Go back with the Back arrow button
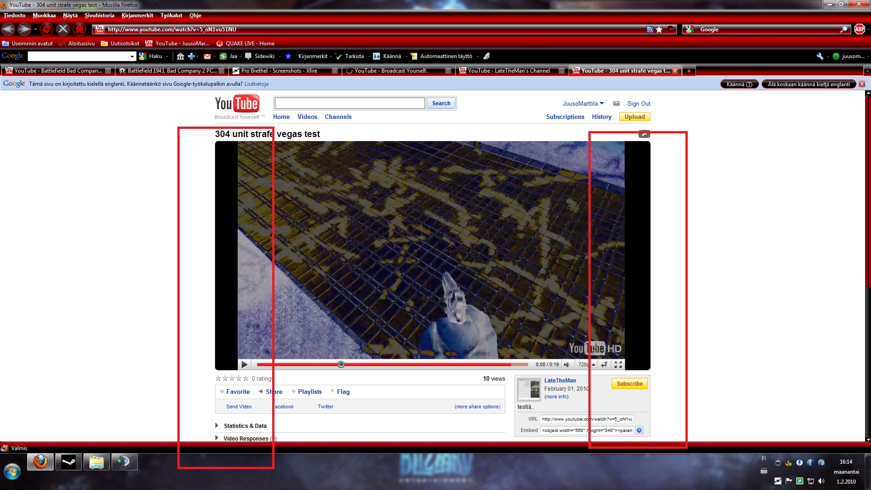The height and width of the screenshot is (490, 871). pos(8,29)
